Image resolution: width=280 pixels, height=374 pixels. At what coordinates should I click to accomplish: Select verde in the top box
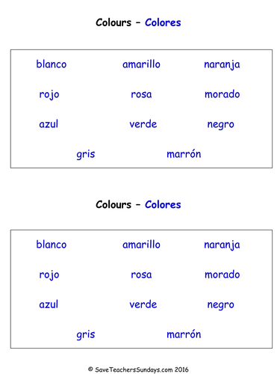[x=143, y=124]
